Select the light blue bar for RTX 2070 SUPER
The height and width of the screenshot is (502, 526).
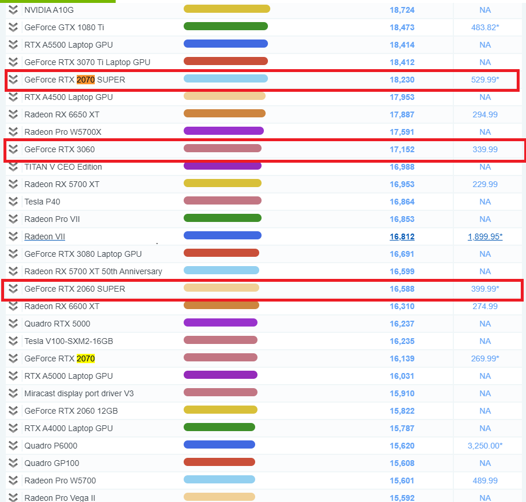point(226,78)
